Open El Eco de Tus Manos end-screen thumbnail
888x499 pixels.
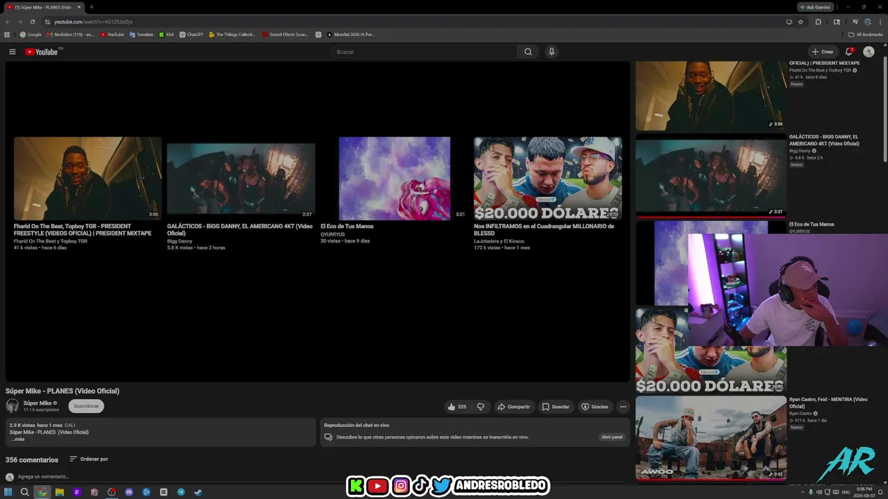click(394, 178)
